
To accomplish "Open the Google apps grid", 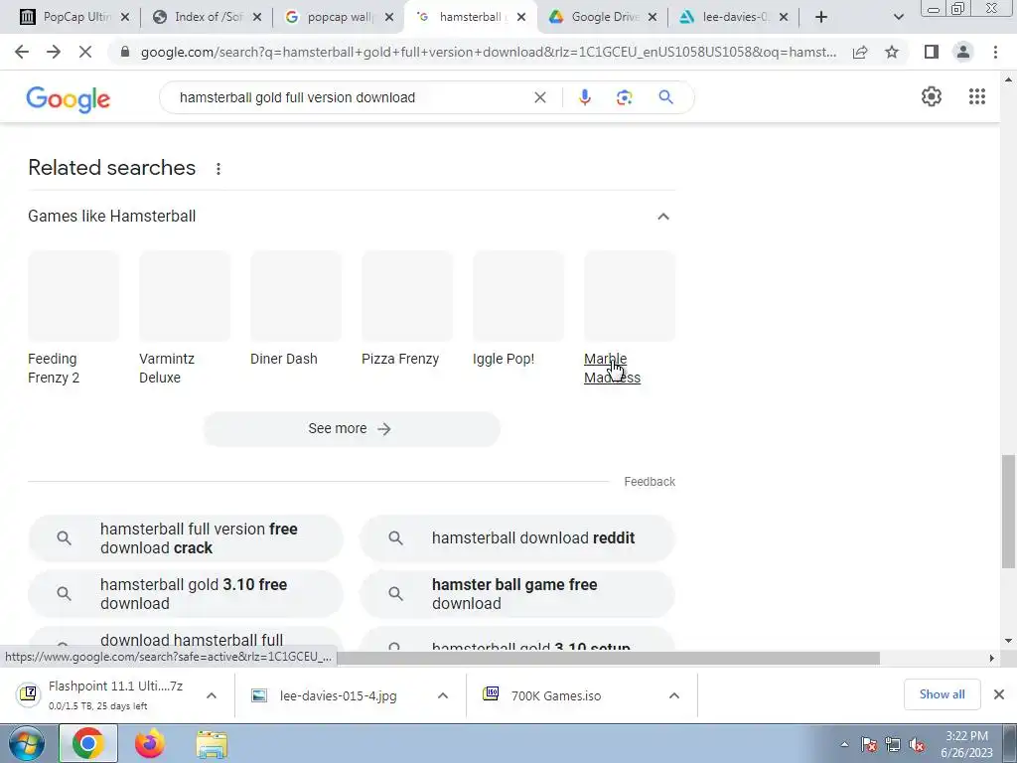I will (977, 96).
